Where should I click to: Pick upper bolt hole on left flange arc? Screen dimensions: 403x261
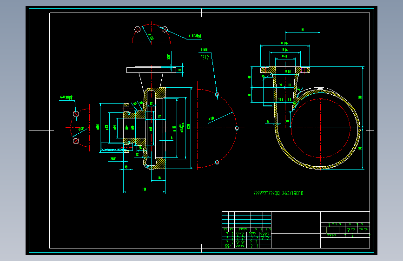pos(76,114)
